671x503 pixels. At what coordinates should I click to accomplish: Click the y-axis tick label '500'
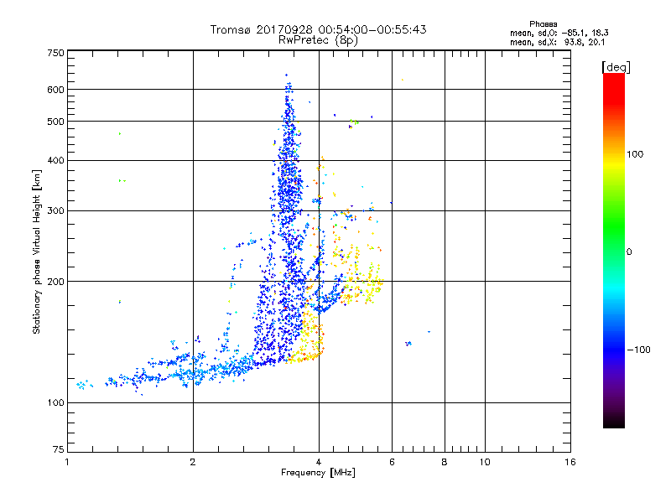click(56, 122)
